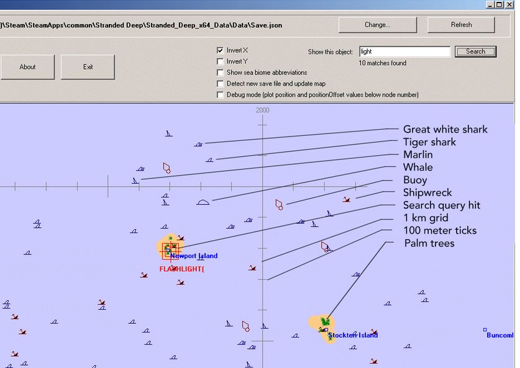Click the Buncoml island square marker

point(485,330)
